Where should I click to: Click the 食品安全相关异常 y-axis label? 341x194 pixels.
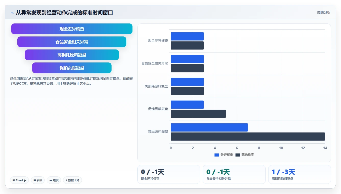pyautogui.click(x=155, y=63)
